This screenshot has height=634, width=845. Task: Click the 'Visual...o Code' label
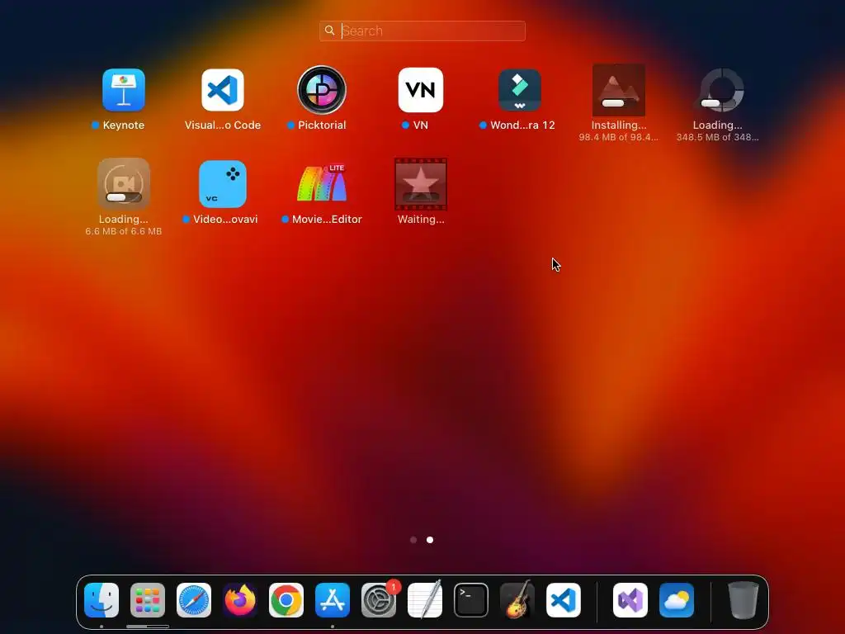pos(223,125)
